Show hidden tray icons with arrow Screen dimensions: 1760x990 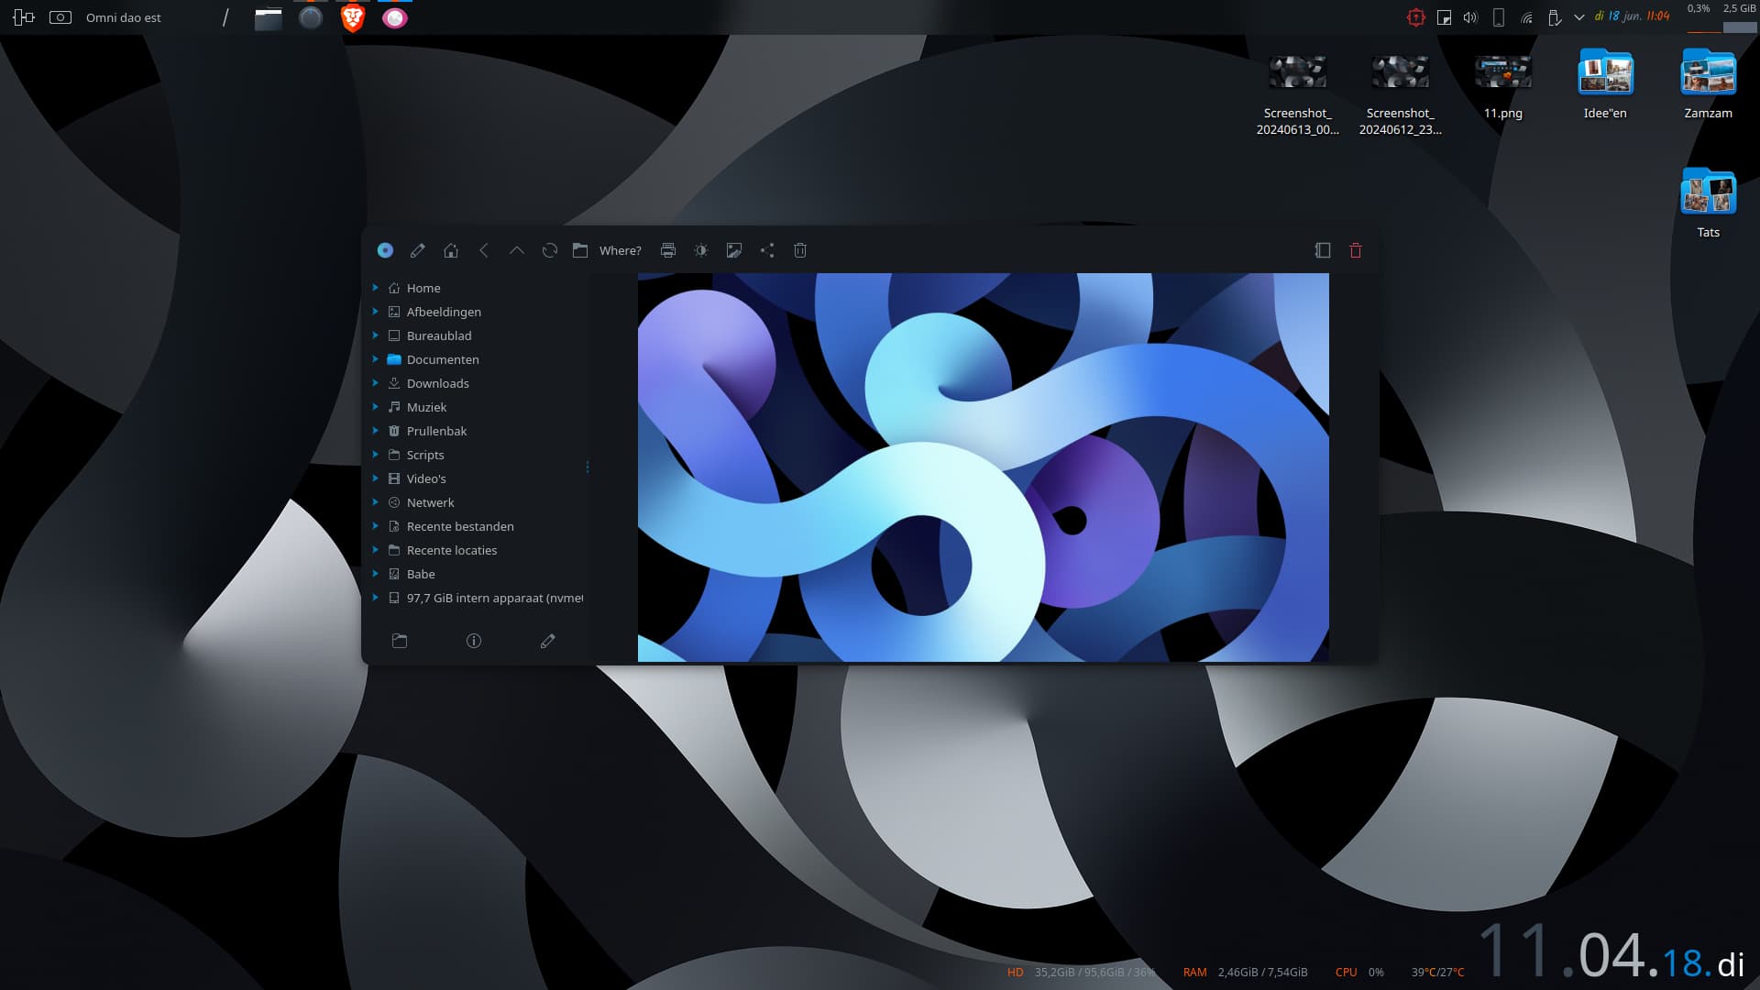(x=1579, y=17)
